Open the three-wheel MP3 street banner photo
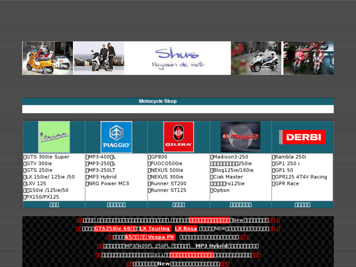 click(x=256, y=58)
